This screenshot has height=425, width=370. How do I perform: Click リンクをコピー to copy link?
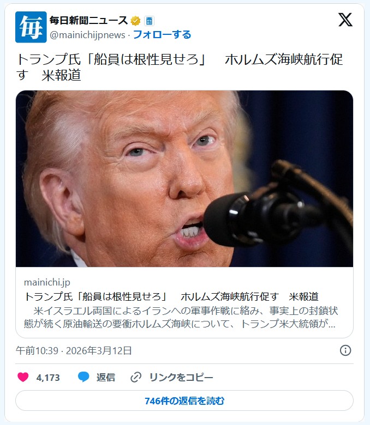click(181, 377)
